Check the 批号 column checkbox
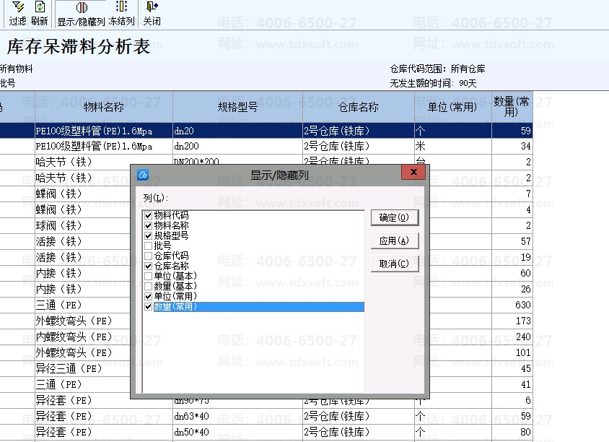Screen dimensions: 609x442 pyautogui.click(x=148, y=246)
